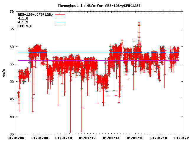Screen dimensions: 189x142
Task: Click the blue 4.1.2 legend line sample
Action: point(60,22)
